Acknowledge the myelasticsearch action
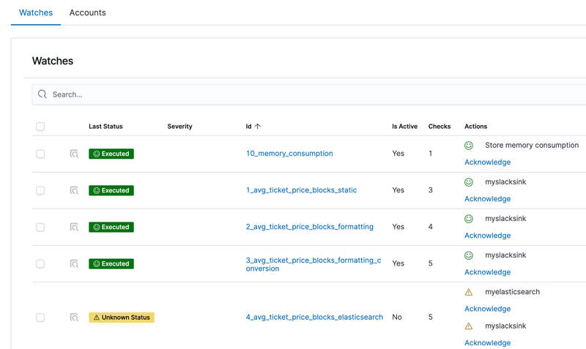 pyautogui.click(x=487, y=308)
